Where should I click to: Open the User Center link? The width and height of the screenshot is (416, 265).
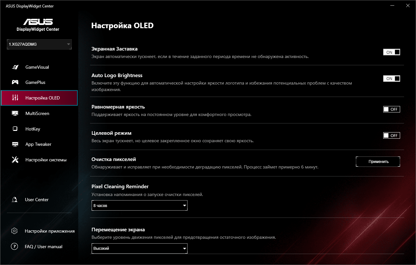(x=37, y=200)
